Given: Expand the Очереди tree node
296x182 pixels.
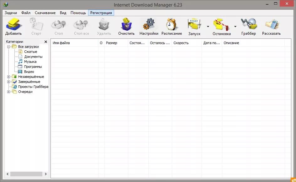Looking at the screenshot, I should click(x=8, y=92).
